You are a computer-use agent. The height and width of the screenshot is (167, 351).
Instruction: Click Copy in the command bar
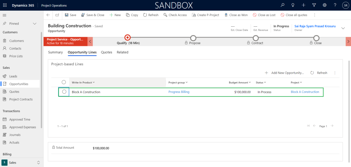132,15
